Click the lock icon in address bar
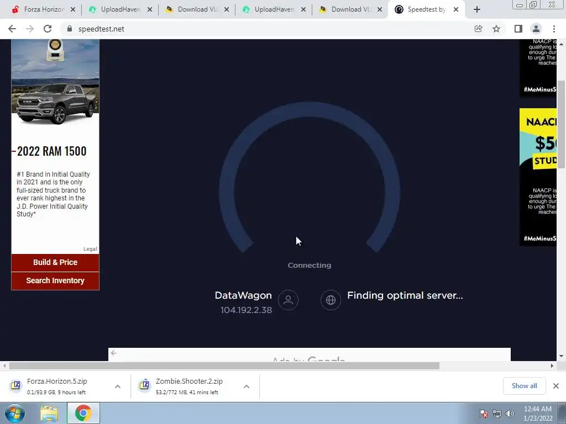Image resolution: width=566 pixels, height=424 pixels. tap(70, 29)
